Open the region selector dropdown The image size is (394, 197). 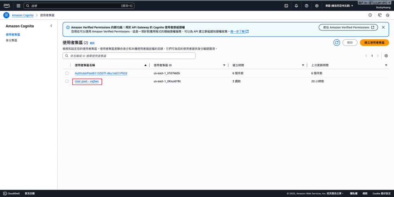click(339, 5)
